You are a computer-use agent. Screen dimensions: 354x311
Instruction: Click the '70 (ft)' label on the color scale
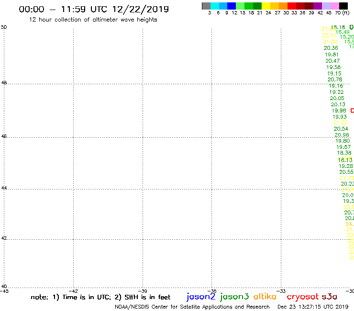point(342,12)
